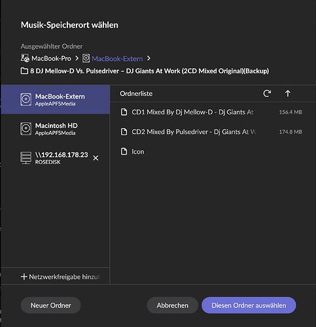Click MacBook-Pro computer icon in breadcrumb
This screenshot has height=327, width=316.
25,58
